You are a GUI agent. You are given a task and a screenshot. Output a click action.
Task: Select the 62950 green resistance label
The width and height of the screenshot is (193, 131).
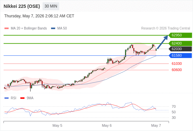pos(180,35)
